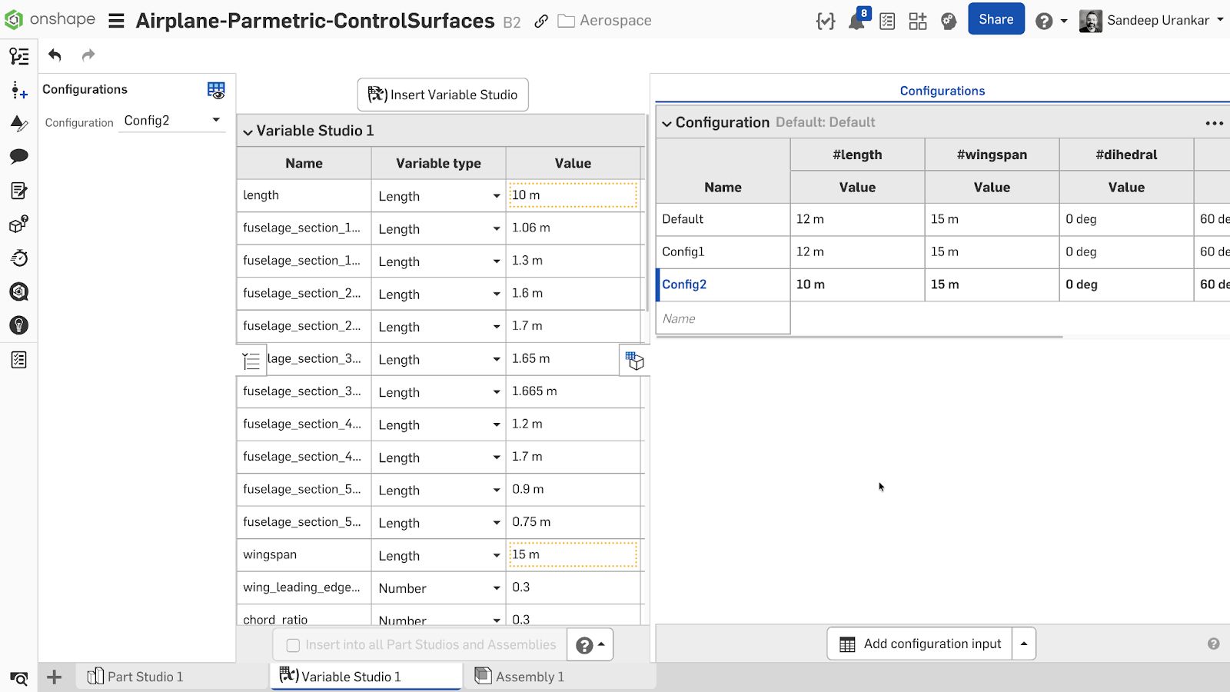
Task: Open the main document hamburger menu
Action: pos(115,20)
